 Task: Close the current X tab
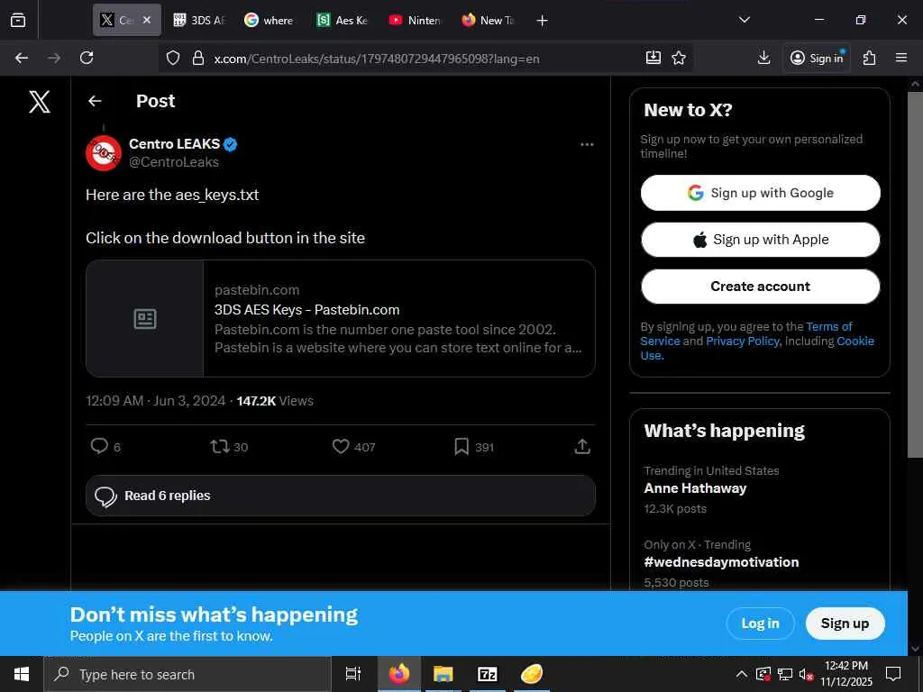point(147,20)
